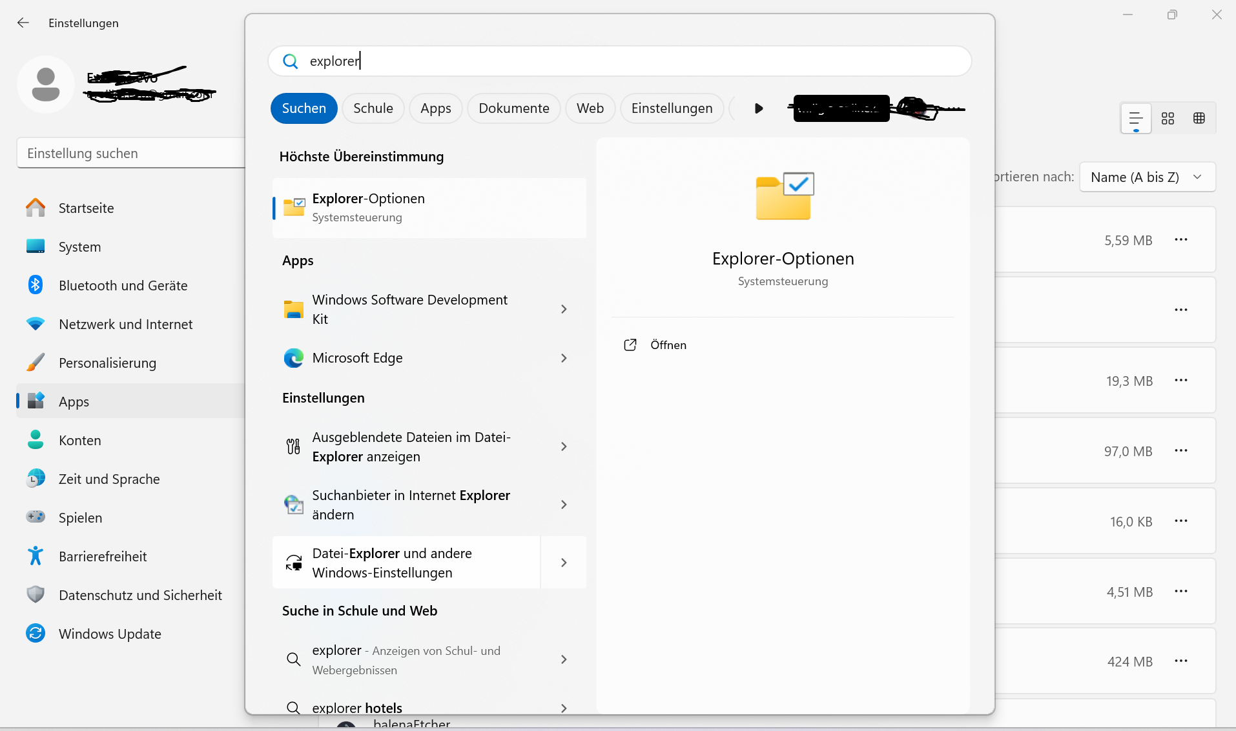Choose the Apps search filter tab
The height and width of the screenshot is (731, 1236).
[x=435, y=108]
